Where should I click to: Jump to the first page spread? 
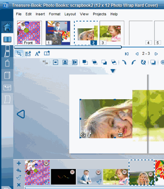pyautogui.click(x=127, y=54)
